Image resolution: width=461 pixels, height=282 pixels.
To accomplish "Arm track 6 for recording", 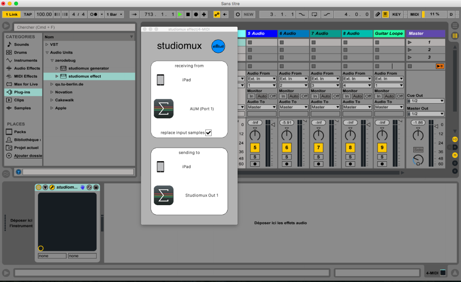I will [287, 164].
